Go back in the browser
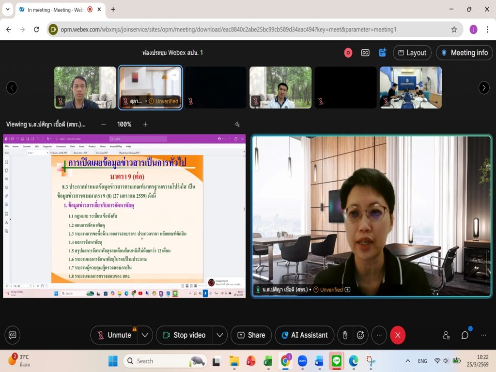496x372 pixels. tap(9, 30)
